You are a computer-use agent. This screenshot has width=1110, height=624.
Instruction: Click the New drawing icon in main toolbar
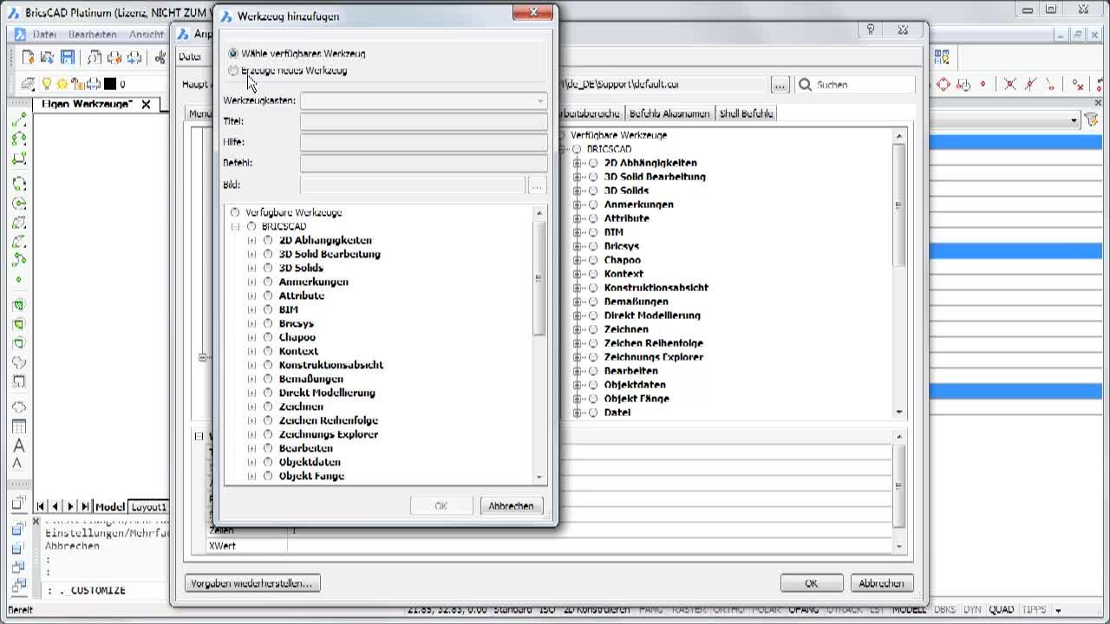coord(29,58)
